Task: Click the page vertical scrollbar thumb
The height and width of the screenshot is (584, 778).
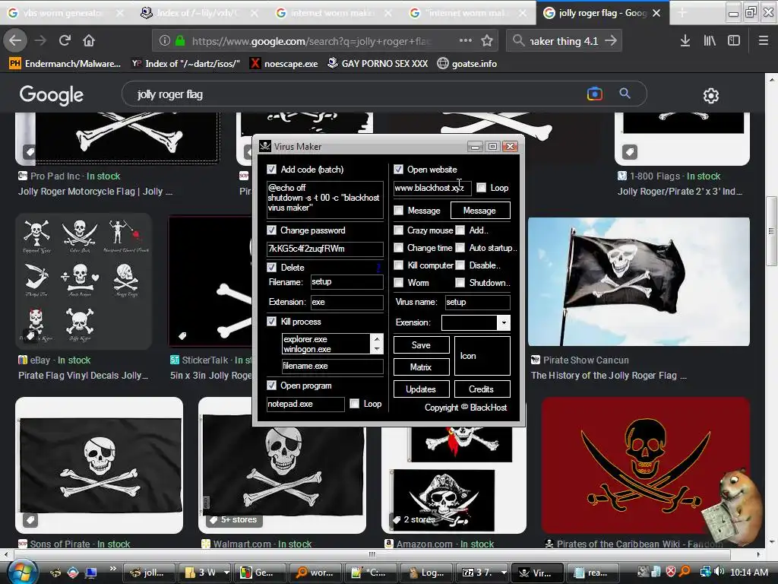Action: [x=771, y=231]
